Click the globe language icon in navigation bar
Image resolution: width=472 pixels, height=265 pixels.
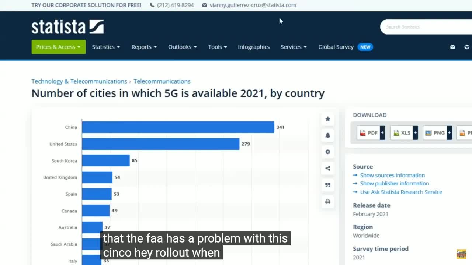click(x=467, y=47)
